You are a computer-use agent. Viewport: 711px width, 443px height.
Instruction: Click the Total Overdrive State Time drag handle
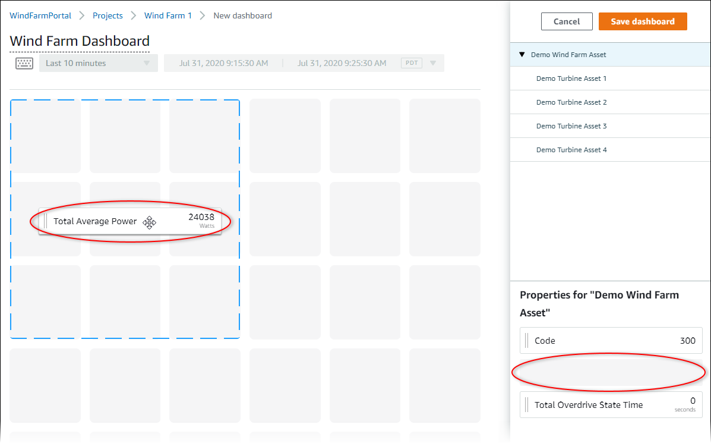tap(527, 404)
